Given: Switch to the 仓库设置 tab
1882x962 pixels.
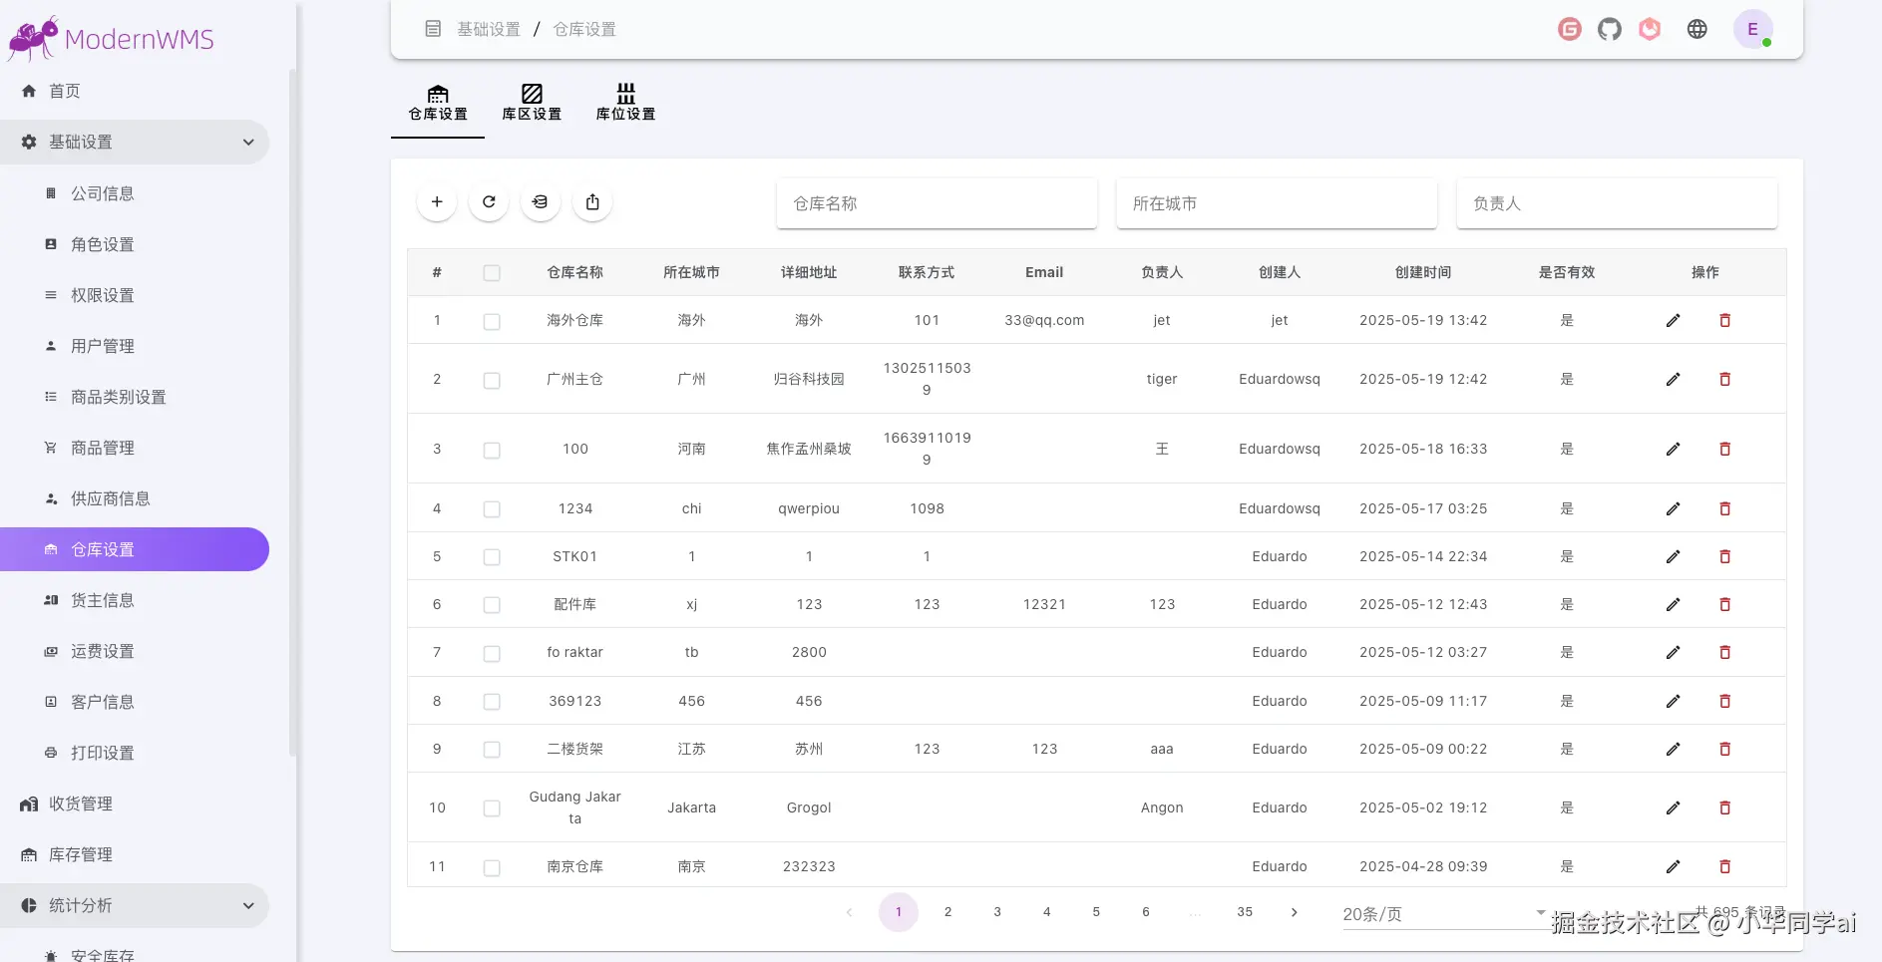Looking at the screenshot, I should [x=438, y=104].
